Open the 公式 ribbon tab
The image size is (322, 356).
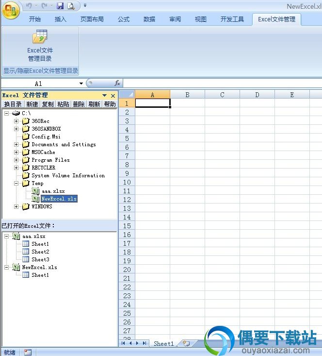point(124,19)
